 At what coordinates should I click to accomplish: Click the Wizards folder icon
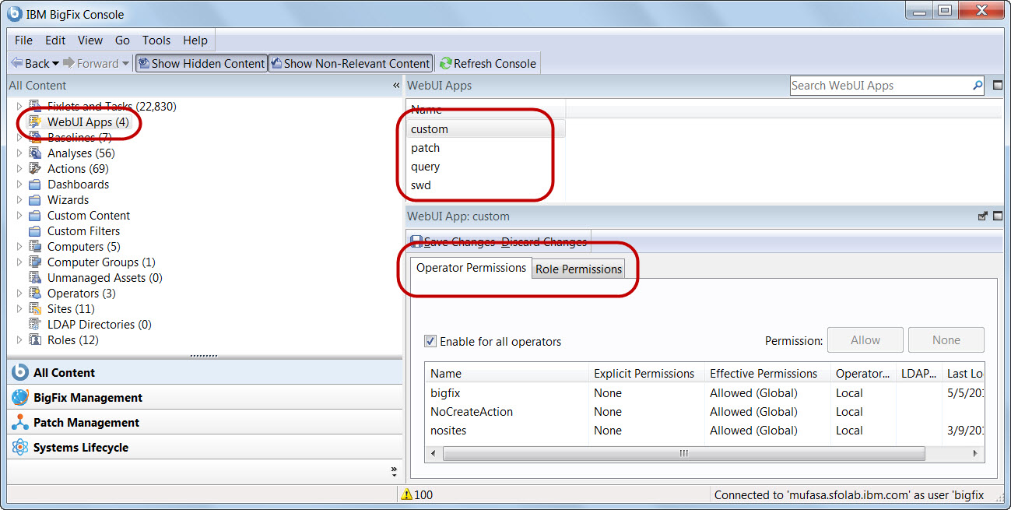[x=34, y=200]
